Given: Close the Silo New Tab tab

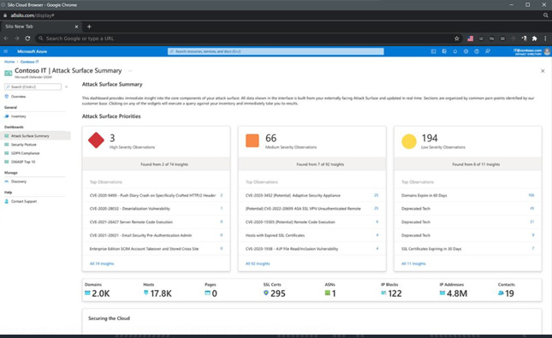Looking at the screenshot, I should click(76, 27).
